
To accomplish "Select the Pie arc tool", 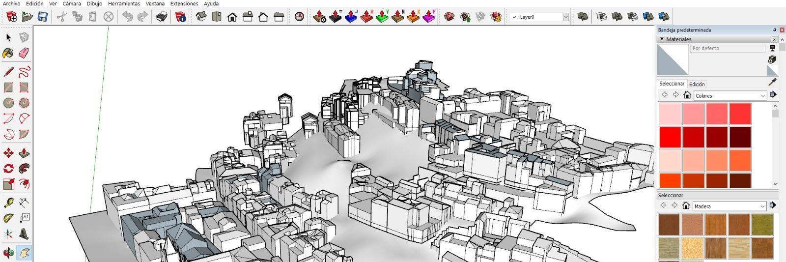I will coord(24,134).
